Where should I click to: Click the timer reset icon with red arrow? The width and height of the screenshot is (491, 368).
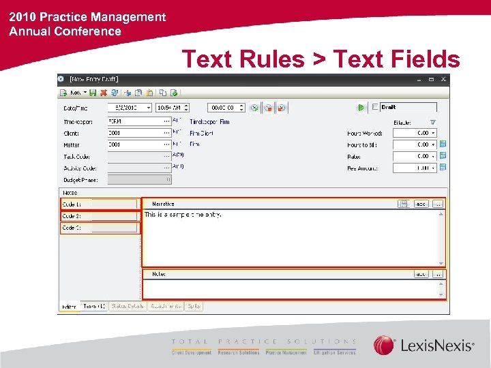[282, 108]
